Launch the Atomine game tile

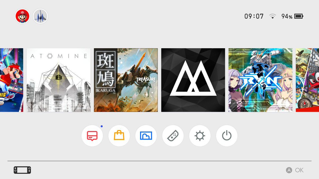pos(58,80)
